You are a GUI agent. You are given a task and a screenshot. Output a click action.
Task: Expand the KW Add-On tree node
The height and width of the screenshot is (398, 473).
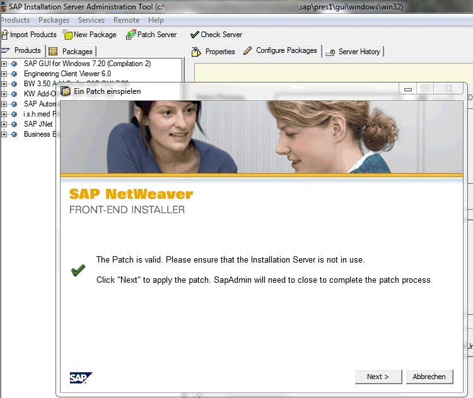point(4,94)
